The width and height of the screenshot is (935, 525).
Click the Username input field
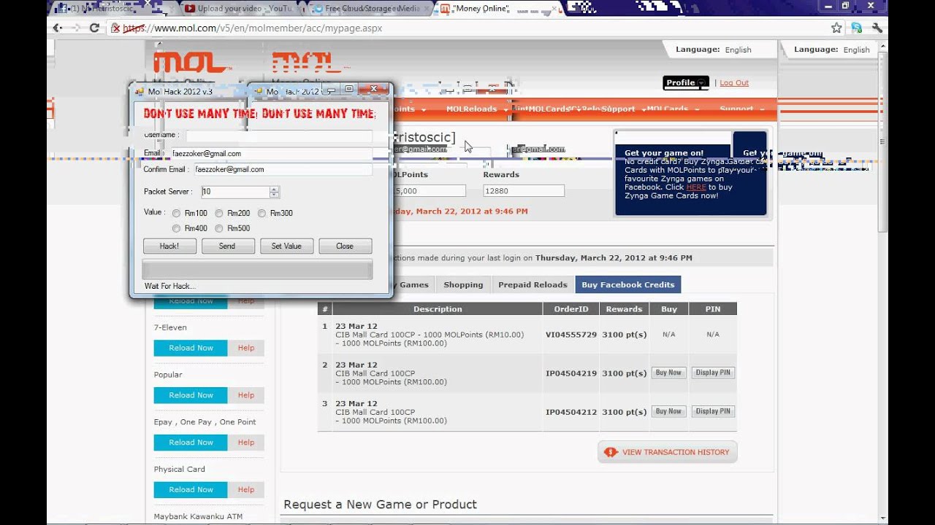279,136
